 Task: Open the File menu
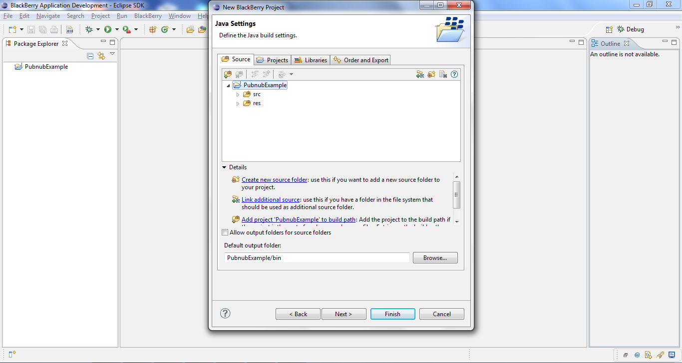8,16
